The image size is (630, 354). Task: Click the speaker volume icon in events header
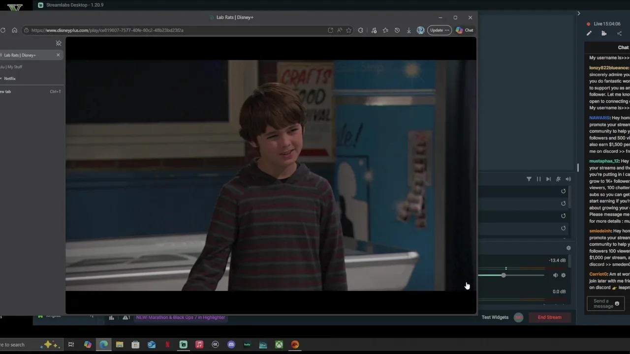pyautogui.click(x=568, y=179)
